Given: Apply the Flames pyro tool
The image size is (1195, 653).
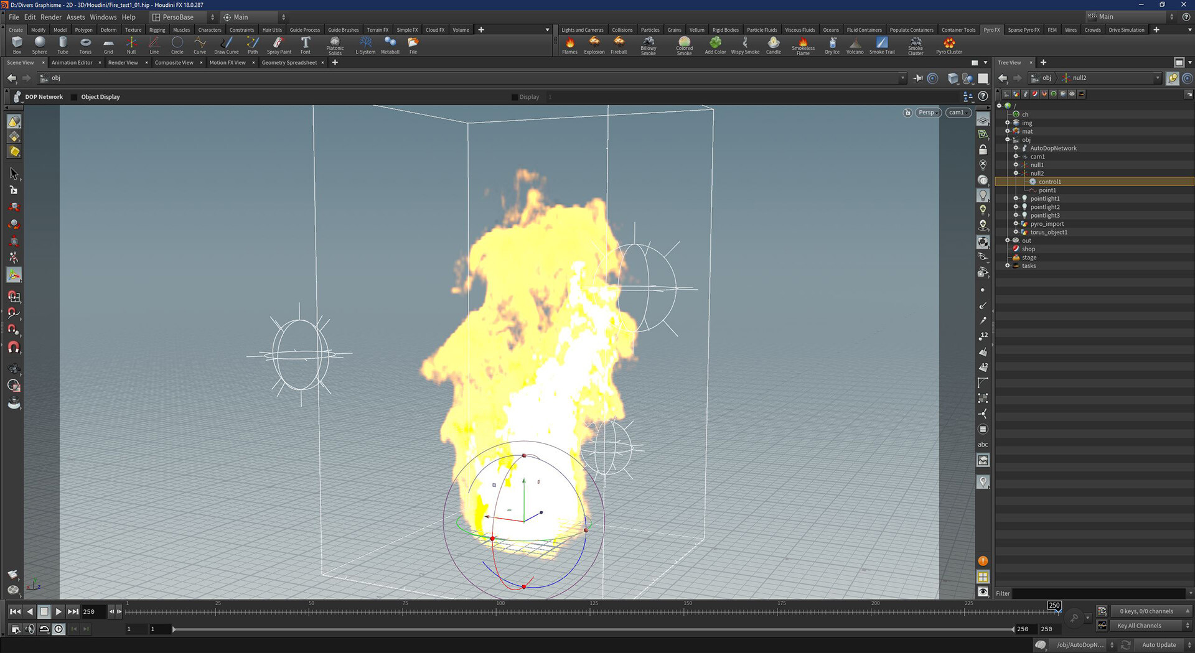Looking at the screenshot, I should pyautogui.click(x=569, y=45).
